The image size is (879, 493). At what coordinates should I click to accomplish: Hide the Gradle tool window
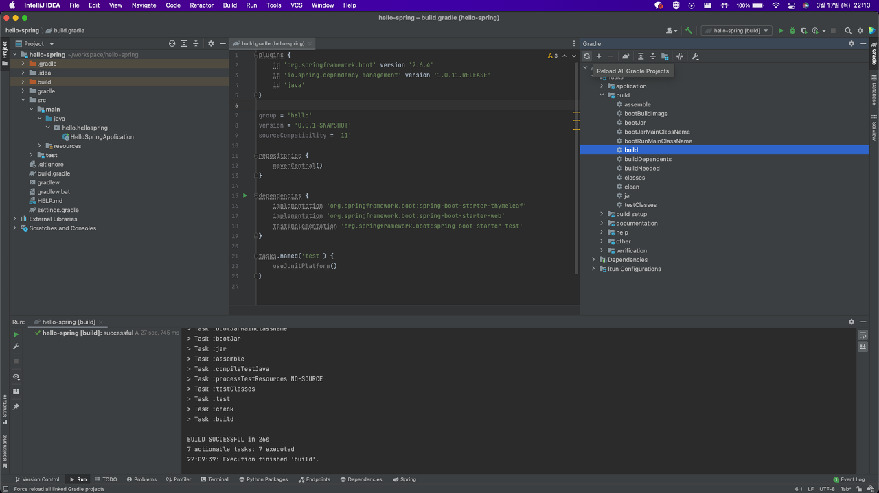pos(863,43)
